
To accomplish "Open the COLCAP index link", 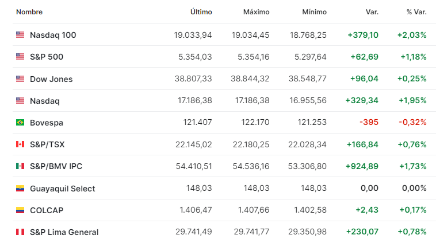I will pyautogui.click(x=47, y=210).
